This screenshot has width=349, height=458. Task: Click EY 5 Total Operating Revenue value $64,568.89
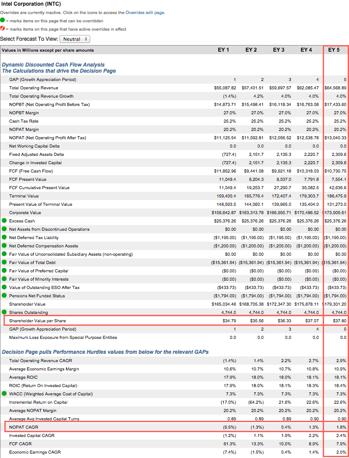(335, 88)
